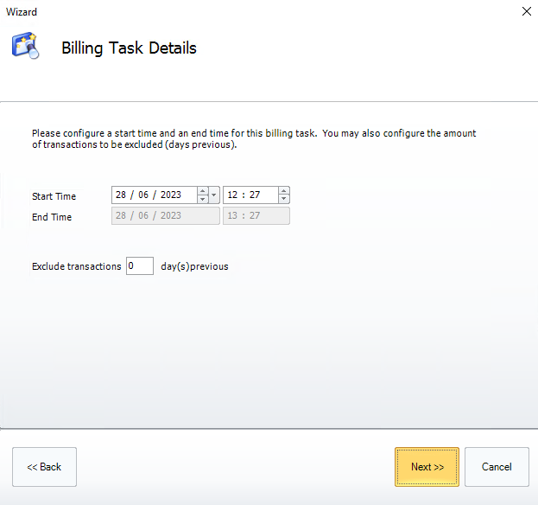Image resolution: width=538 pixels, height=505 pixels.
Task: Select the month segment in Start Time date
Action: [x=143, y=195]
